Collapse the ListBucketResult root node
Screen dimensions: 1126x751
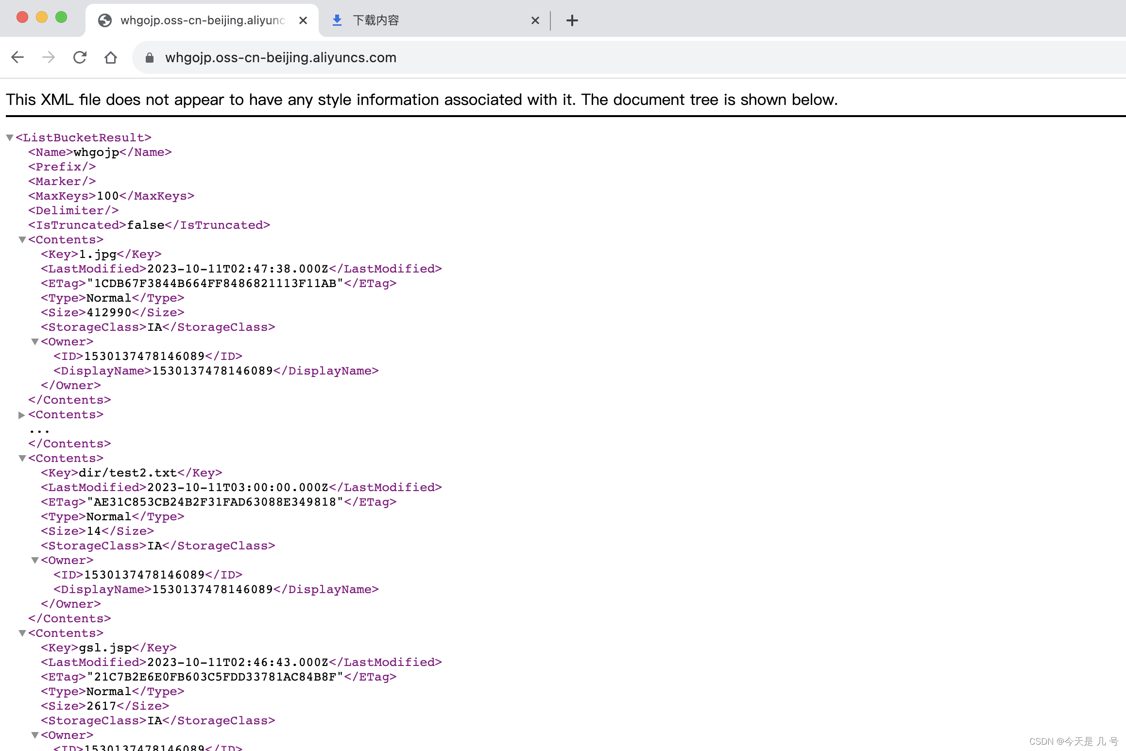[9, 138]
